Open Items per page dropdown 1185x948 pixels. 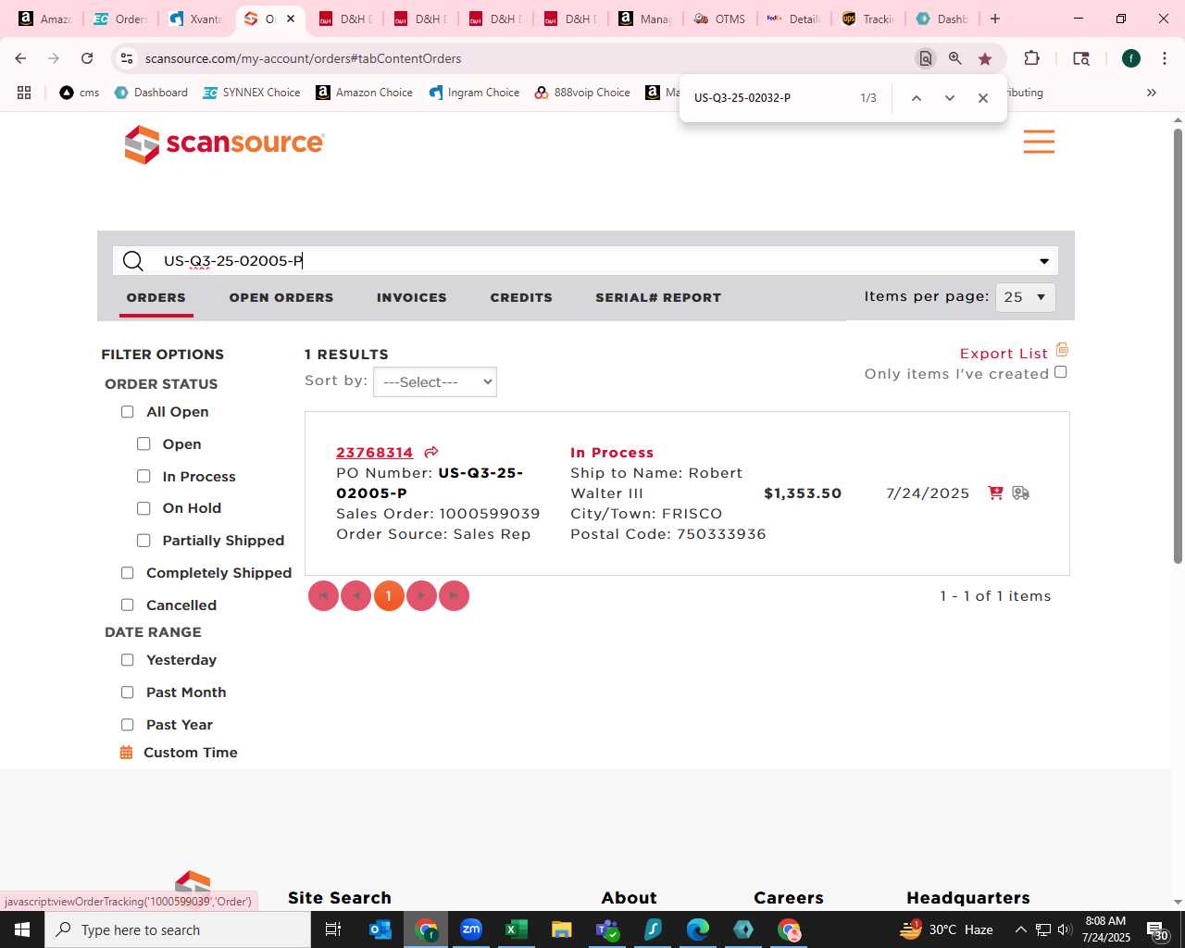point(1025,297)
